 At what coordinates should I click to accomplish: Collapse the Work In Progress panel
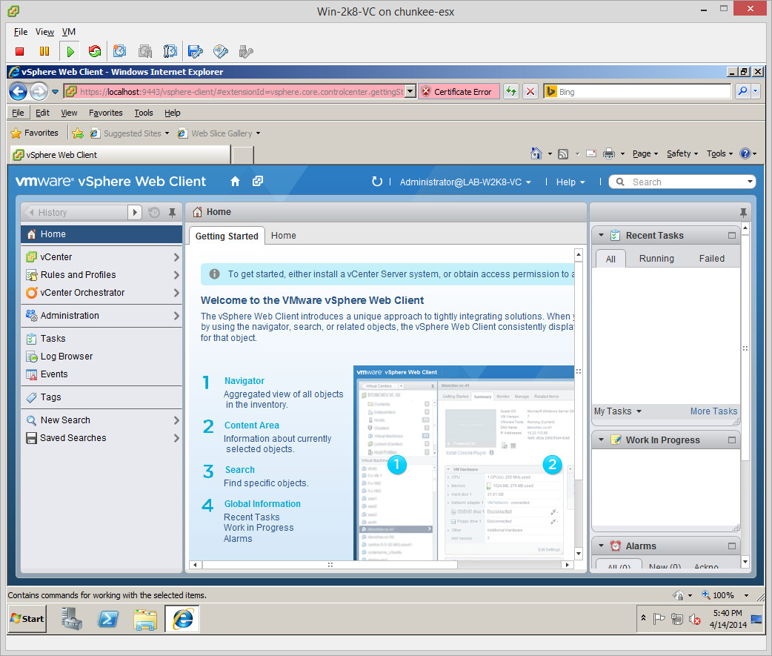601,440
